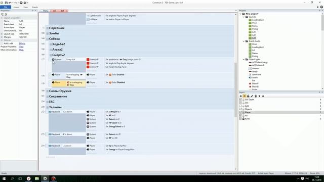
Task: Collapse the Собака event group
Action: coord(48,39)
